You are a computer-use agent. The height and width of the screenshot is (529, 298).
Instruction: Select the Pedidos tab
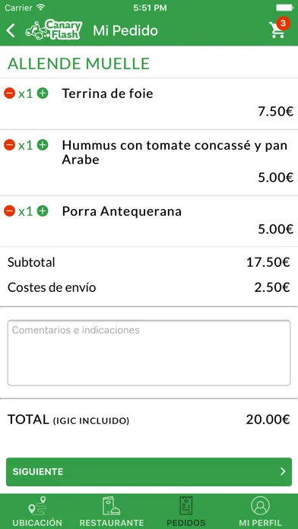(x=186, y=512)
